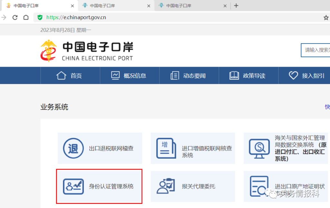This screenshot has width=330, height=208.
Task: Open the 政策导读 navigation item
Action: [x=248, y=75]
